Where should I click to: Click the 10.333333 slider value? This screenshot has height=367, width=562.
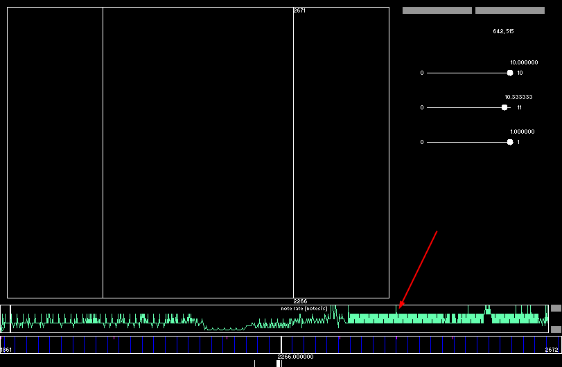pos(518,97)
